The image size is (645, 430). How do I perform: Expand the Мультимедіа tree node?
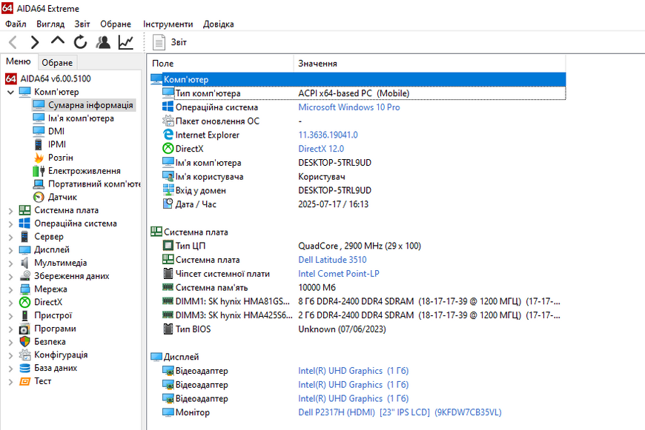[10, 263]
